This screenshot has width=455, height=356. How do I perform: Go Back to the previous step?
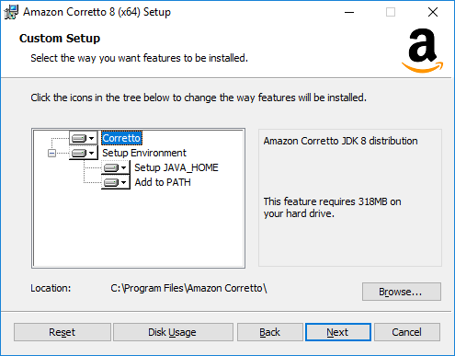(270, 332)
